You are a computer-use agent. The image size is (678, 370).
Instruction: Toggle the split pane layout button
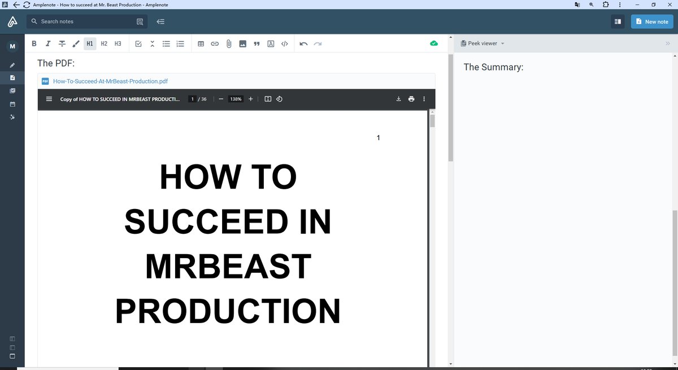(x=618, y=21)
